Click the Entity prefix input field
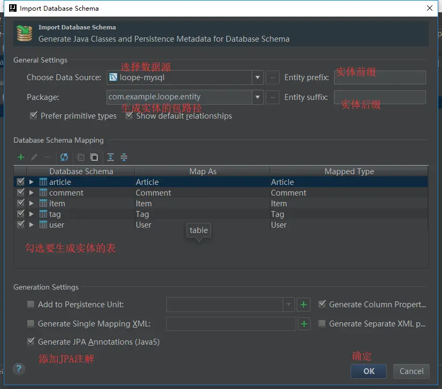442x389 pixels. (379, 77)
